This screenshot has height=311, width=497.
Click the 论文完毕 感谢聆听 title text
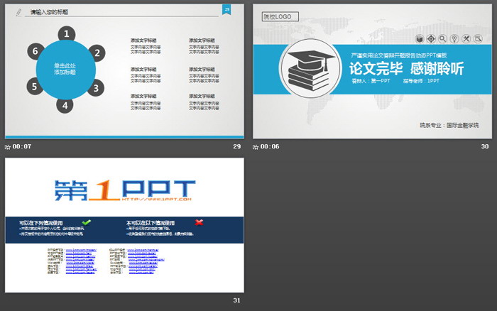[407, 68]
